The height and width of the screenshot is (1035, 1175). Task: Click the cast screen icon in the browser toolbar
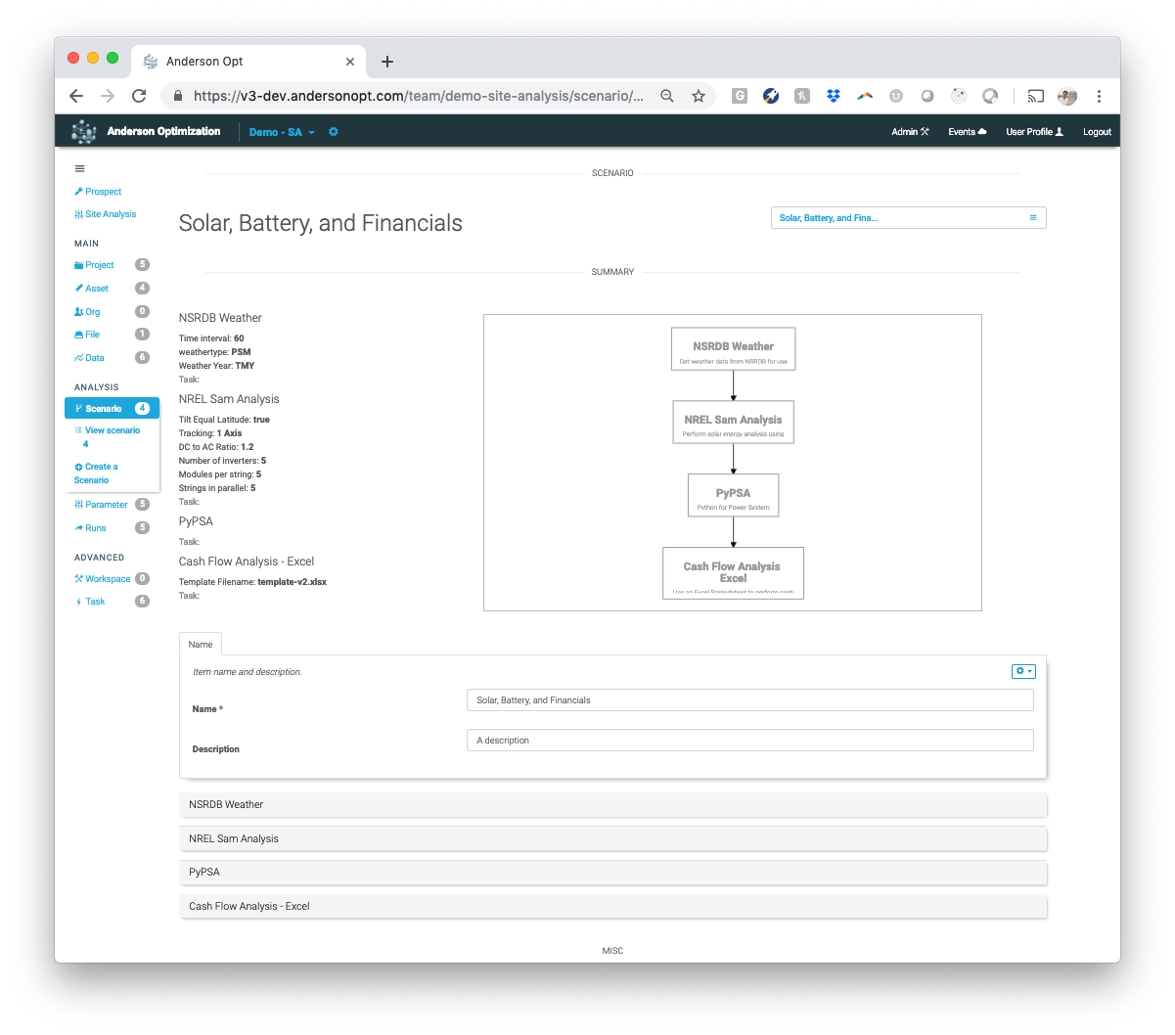click(x=1036, y=96)
